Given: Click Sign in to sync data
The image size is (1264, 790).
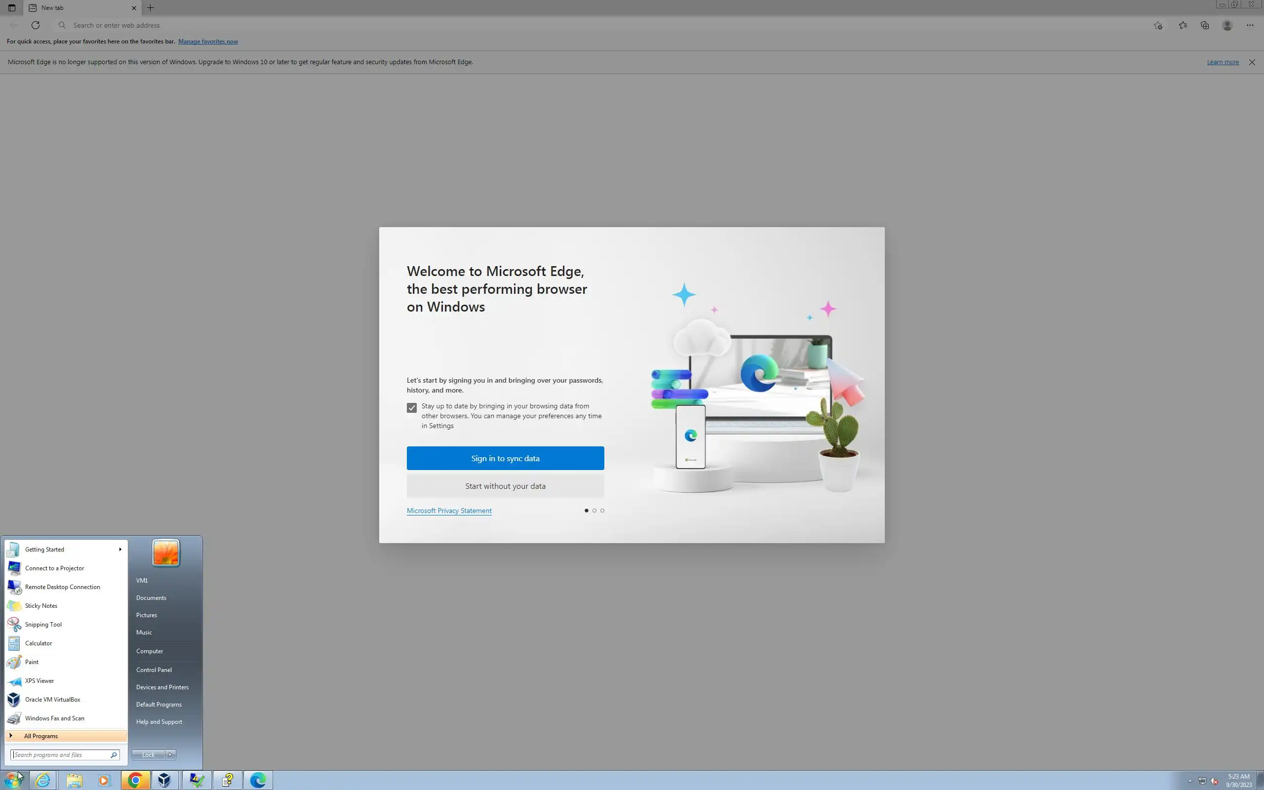Looking at the screenshot, I should coord(505,458).
